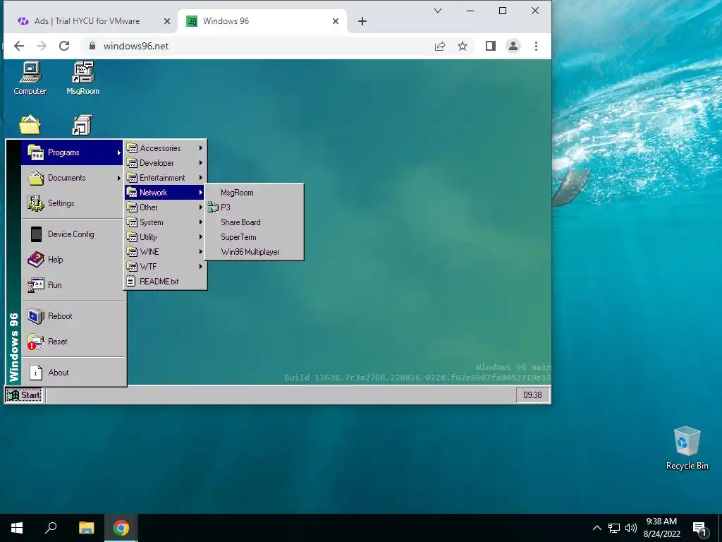722x542 pixels.
Task: Open Windows search from the taskbar
Action: pos(51,528)
